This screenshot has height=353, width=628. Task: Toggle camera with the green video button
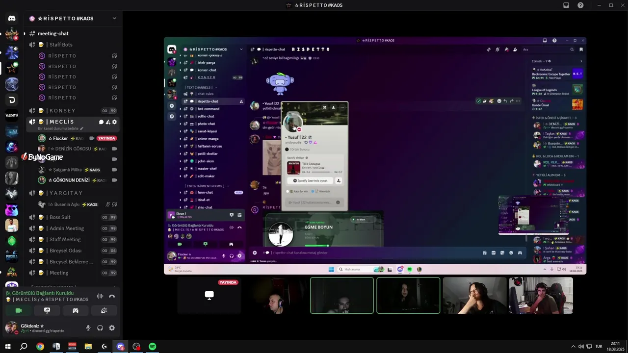19,310
